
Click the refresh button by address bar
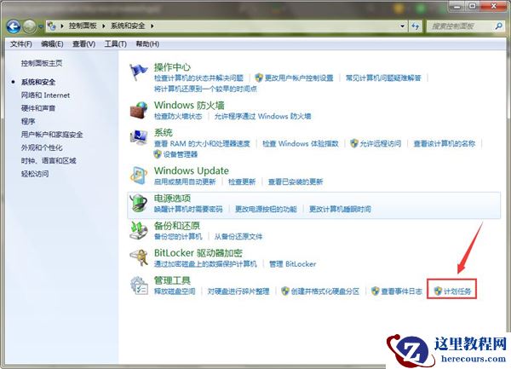coord(416,26)
